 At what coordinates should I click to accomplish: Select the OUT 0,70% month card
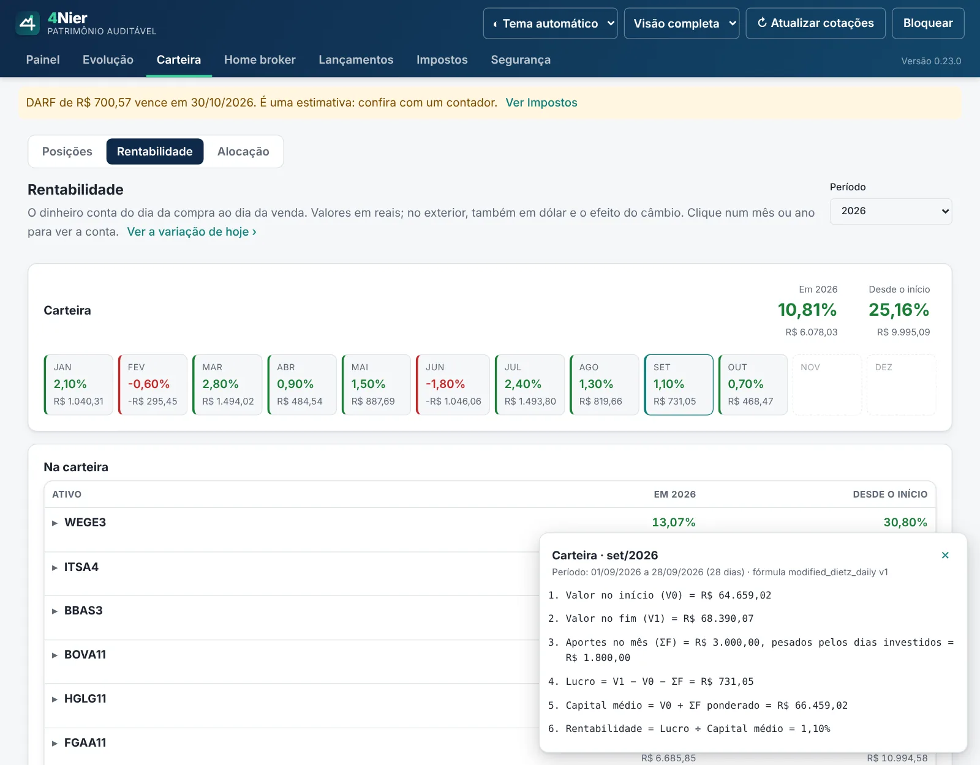[x=753, y=385]
